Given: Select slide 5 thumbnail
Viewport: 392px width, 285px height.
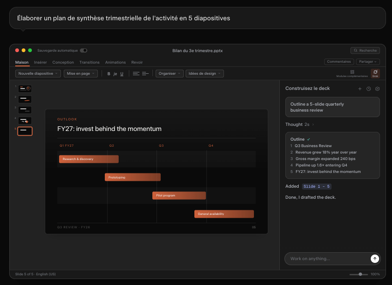Looking at the screenshot, I should click(25, 131).
